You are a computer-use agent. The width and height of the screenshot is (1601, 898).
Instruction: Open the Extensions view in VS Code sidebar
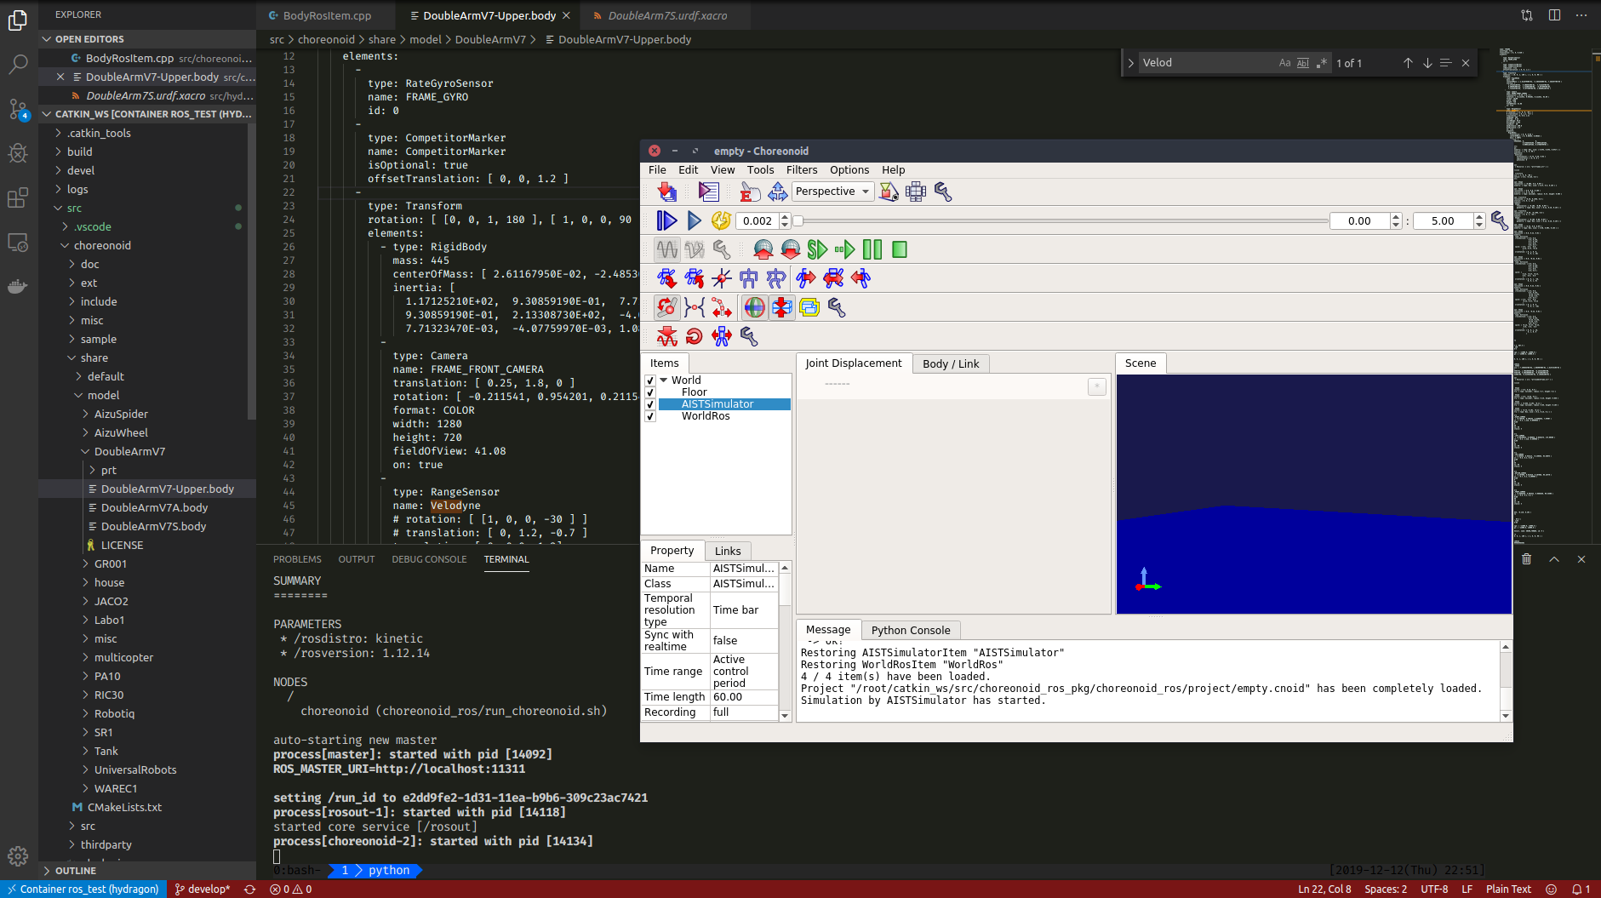18,197
